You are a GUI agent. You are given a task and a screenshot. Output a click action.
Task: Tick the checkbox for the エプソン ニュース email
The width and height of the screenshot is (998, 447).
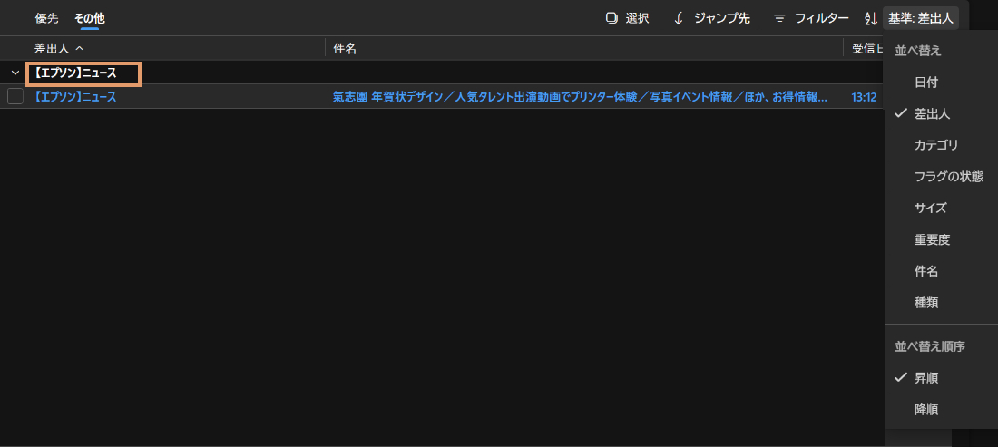tap(15, 97)
